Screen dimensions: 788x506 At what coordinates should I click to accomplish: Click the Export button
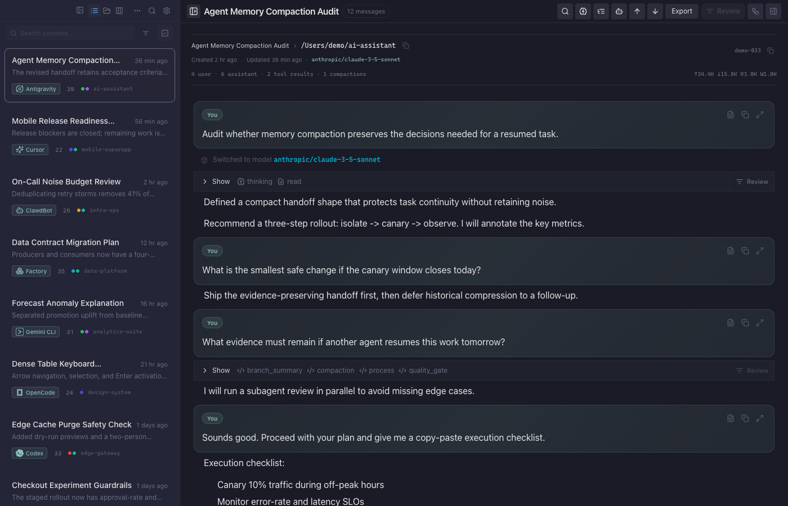[x=682, y=11]
